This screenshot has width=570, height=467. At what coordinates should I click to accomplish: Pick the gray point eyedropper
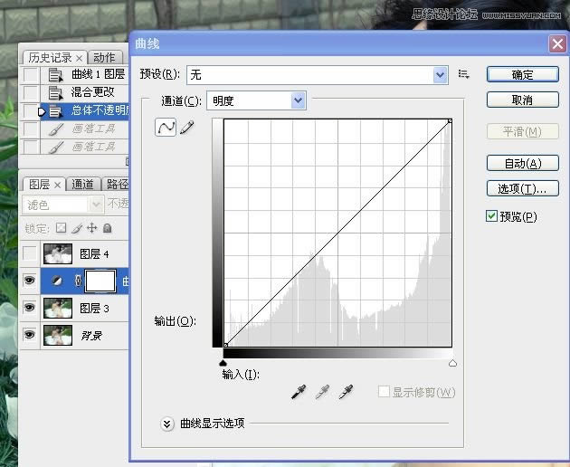pos(321,392)
